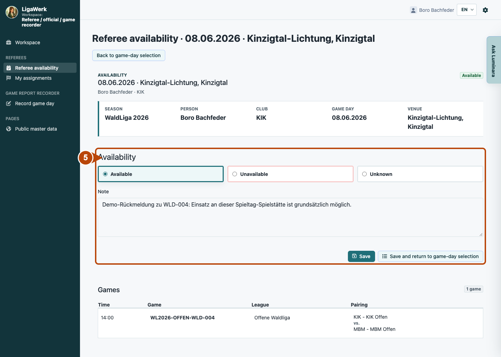Click the Public master data globe icon
Screen dimensions: 501x357
coord(9,129)
